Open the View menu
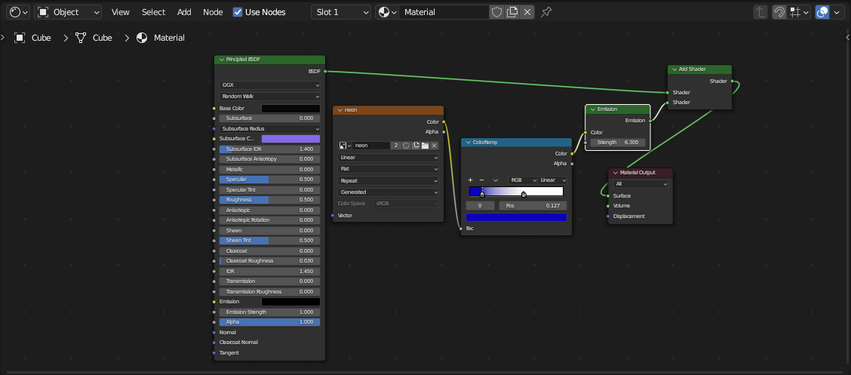 coord(121,12)
